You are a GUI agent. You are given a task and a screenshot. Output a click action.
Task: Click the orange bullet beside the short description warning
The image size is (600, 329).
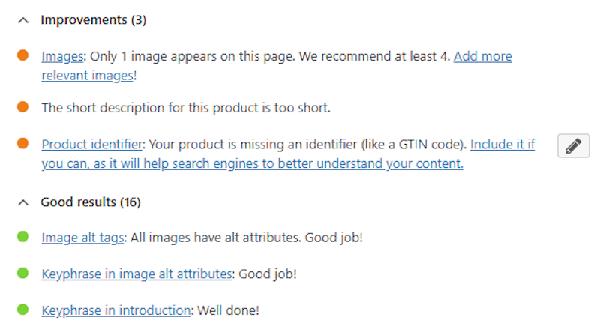(23, 107)
